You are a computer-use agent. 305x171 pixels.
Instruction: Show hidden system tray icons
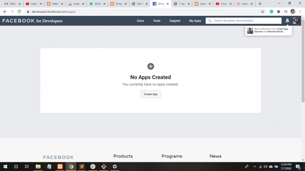tap(255, 167)
